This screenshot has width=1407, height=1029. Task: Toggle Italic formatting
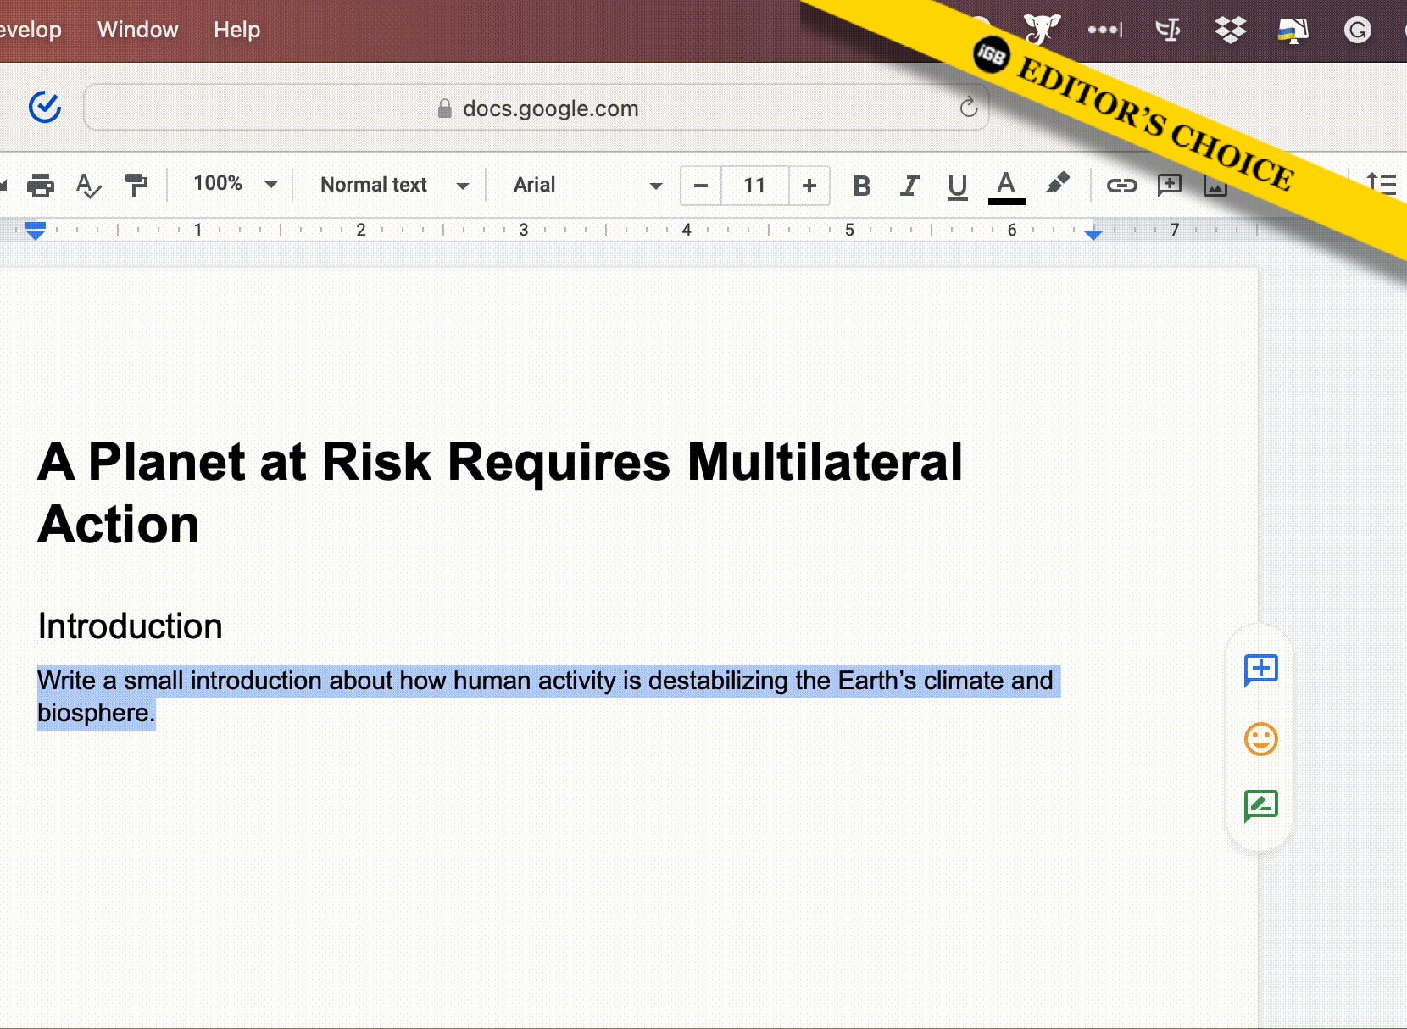pyautogui.click(x=909, y=185)
